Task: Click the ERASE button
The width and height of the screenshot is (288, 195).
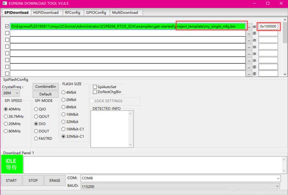Action: pos(55,180)
